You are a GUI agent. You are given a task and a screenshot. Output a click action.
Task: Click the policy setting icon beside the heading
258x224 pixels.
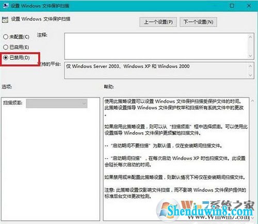[5, 20]
